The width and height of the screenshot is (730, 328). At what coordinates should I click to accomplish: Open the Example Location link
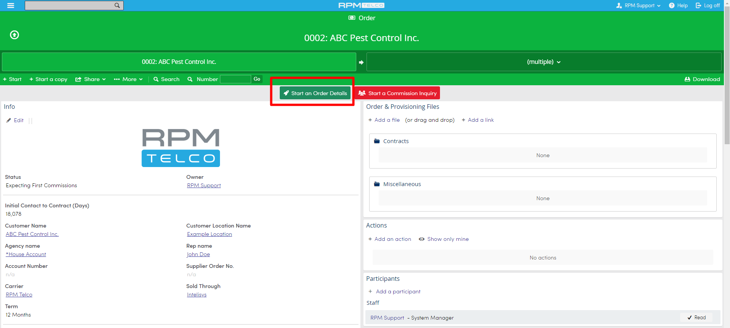[x=210, y=234]
